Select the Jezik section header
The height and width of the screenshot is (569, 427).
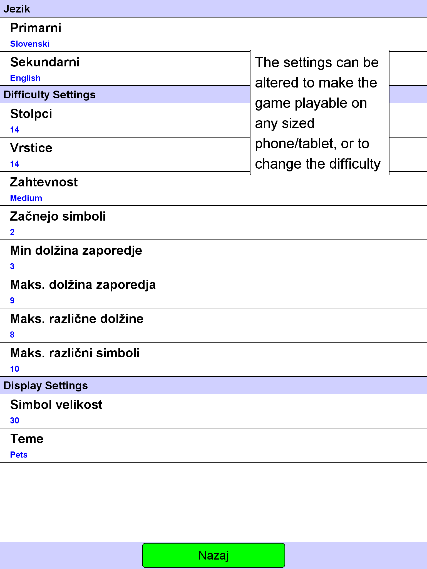point(213,9)
